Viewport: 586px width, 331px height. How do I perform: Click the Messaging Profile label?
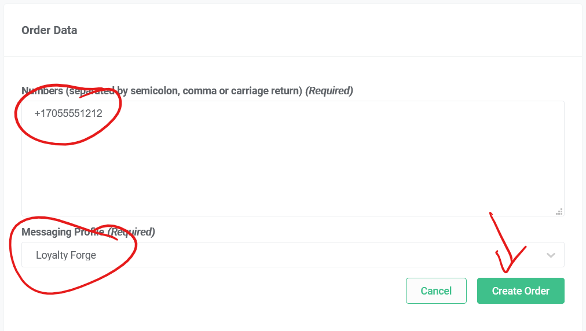coord(63,232)
